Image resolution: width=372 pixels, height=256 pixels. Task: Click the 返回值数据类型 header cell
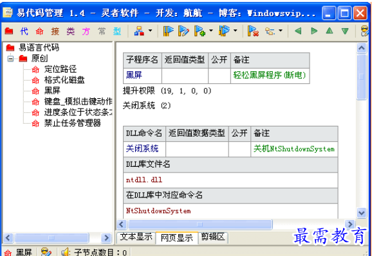(197, 133)
